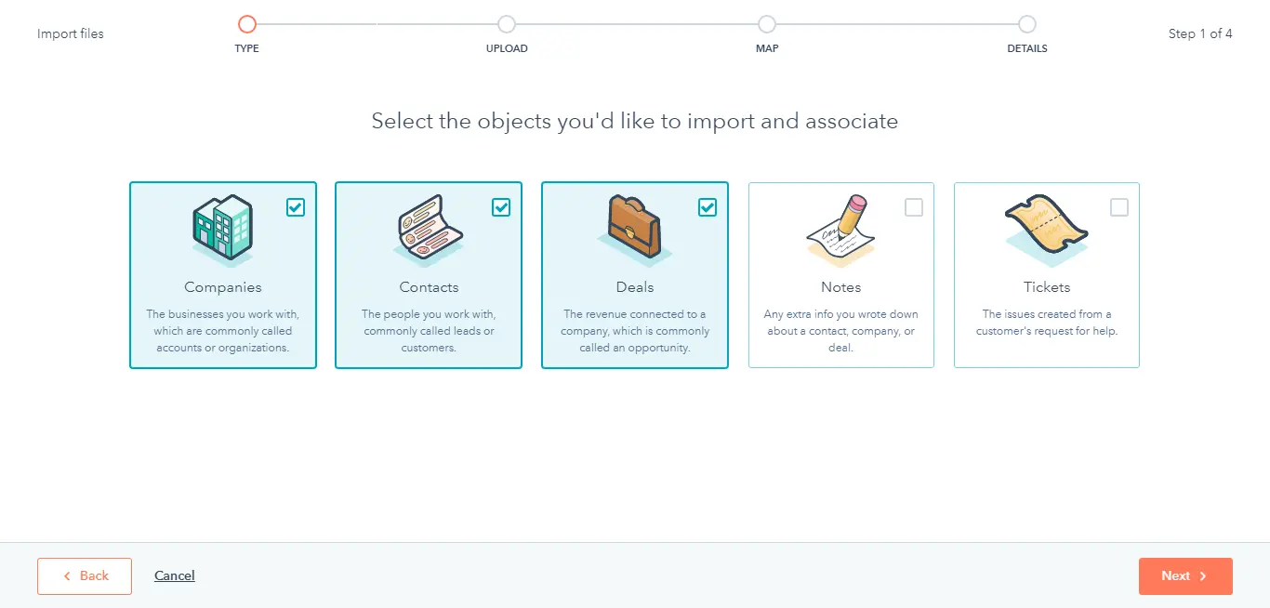Click the Companies building icon
The height and width of the screenshot is (608, 1270).
223,230
